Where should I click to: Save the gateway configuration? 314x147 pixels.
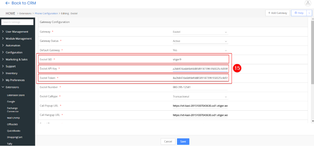(x=183, y=141)
